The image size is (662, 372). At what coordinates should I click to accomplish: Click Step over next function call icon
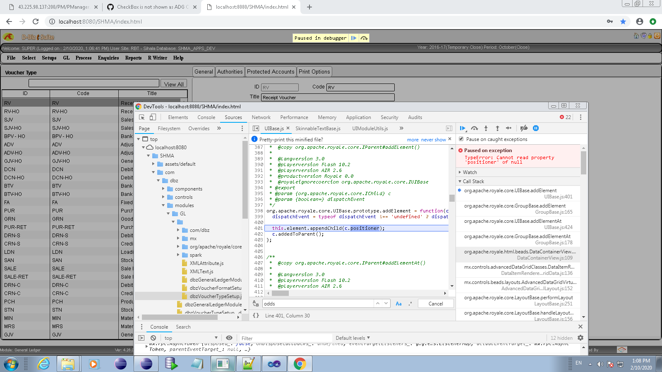pos(474,128)
